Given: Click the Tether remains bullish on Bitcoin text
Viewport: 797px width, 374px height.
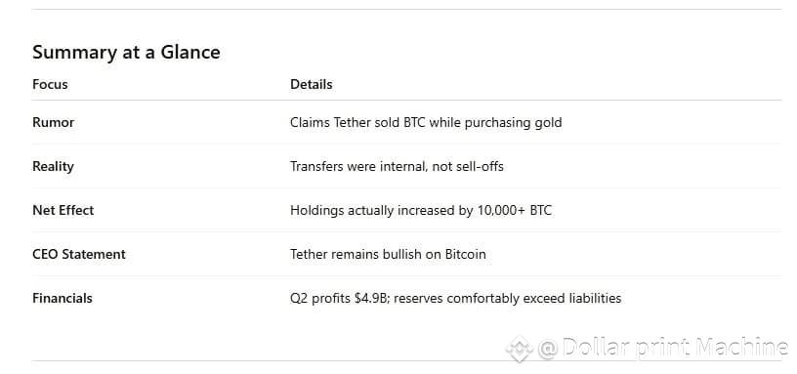Looking at the screenshot, I should point(388,254).
